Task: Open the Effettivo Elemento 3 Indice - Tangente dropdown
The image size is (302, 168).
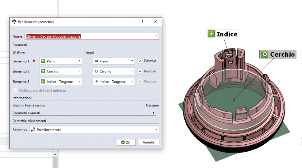Action: (x=79, y=82)
